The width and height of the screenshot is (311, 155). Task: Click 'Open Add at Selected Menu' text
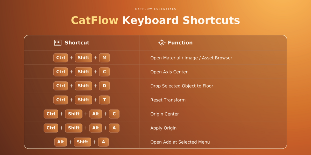[x=180, y=142]
